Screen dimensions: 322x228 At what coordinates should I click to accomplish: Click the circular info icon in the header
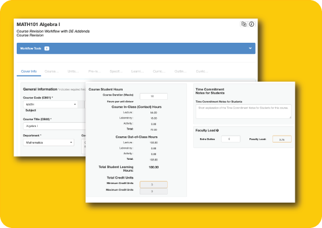[x=251, y=24]
